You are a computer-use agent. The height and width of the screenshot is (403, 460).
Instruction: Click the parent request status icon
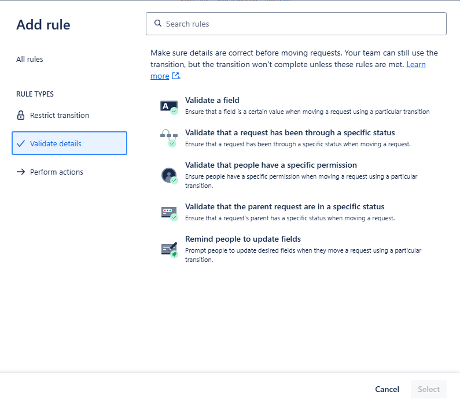point(170,213)
